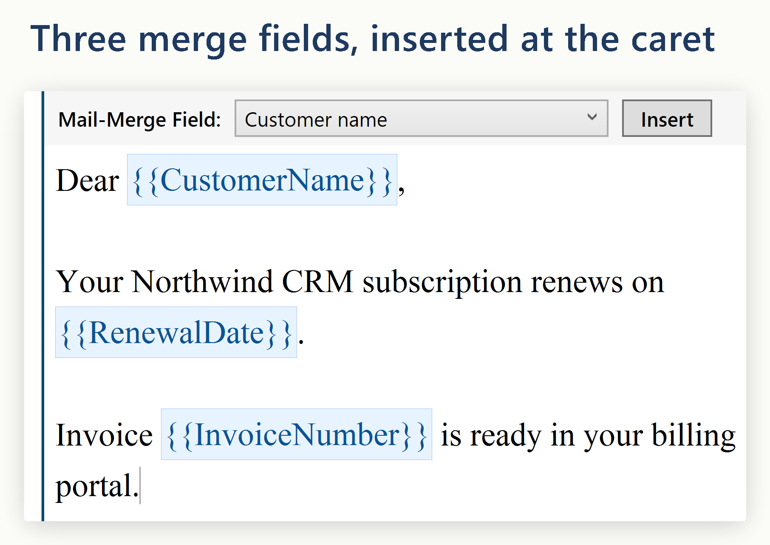
Task: Click the blue vertical bar at the editor's left edge
Action: (42, 306)
